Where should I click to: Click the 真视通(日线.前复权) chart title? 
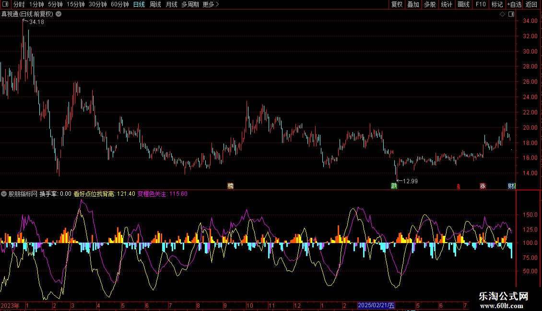[x=27, y=14]
